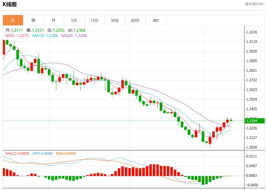Click the 低:1.2292 low price value
This screenshot has width=267, height=190.
click(56, 30)
